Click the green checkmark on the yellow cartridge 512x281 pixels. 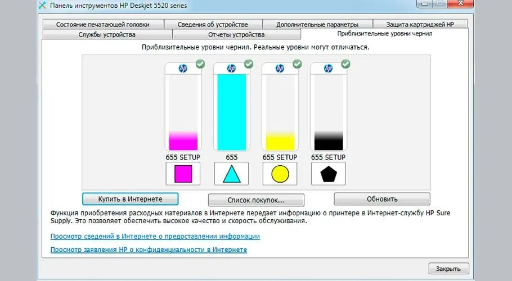click(x=297, y=64)
